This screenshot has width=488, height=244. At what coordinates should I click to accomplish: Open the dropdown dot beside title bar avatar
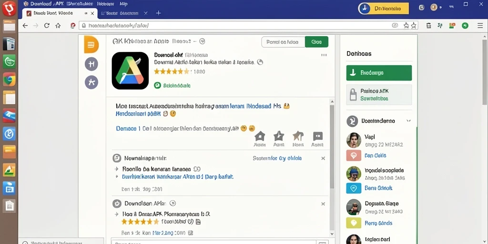[440, 7]
